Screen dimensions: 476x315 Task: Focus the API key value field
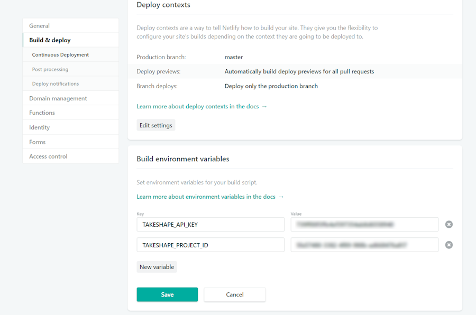pos(364,225)
